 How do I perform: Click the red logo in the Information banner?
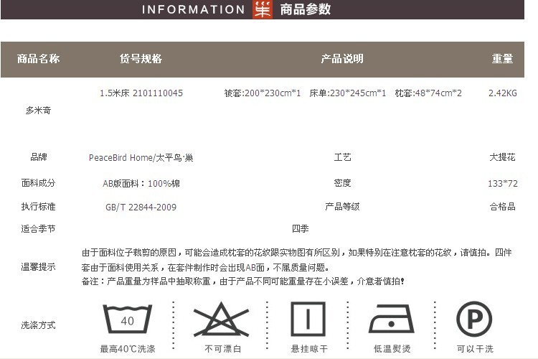pyautogui.click(x=263, y=9)
